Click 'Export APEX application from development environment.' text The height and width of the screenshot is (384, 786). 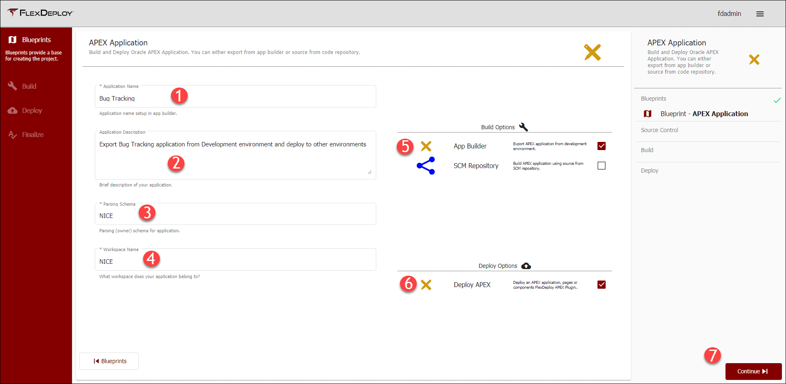(x=550, y=146)
